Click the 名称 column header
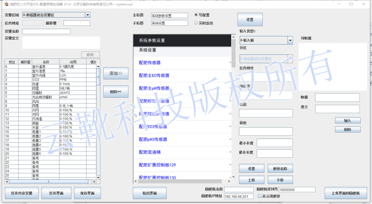372x204 pixels. 46,62
